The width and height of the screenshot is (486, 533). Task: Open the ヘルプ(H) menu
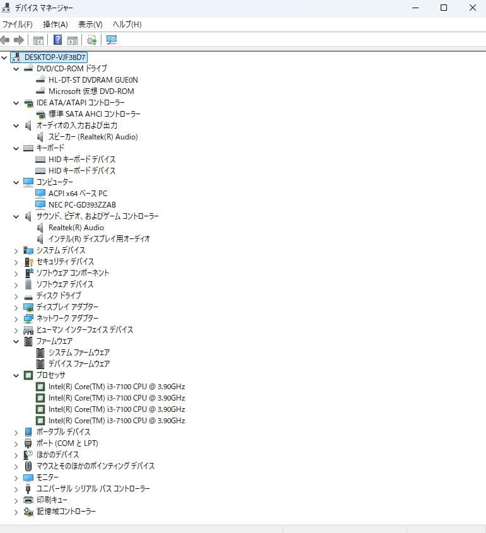(x=127, y=25)
